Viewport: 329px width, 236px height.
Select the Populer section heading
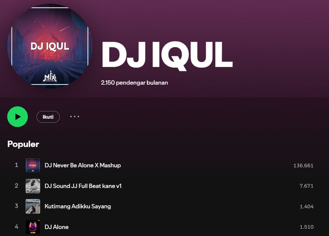coord(23,144)
